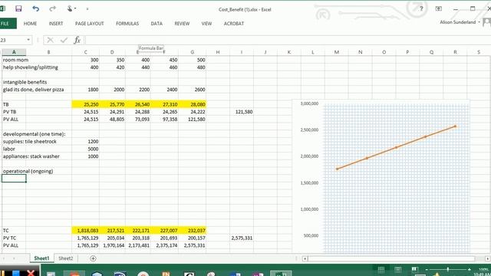The height and width of the screenshot is (276, 491).
Task: Select column G header
Action: (193, 52)
